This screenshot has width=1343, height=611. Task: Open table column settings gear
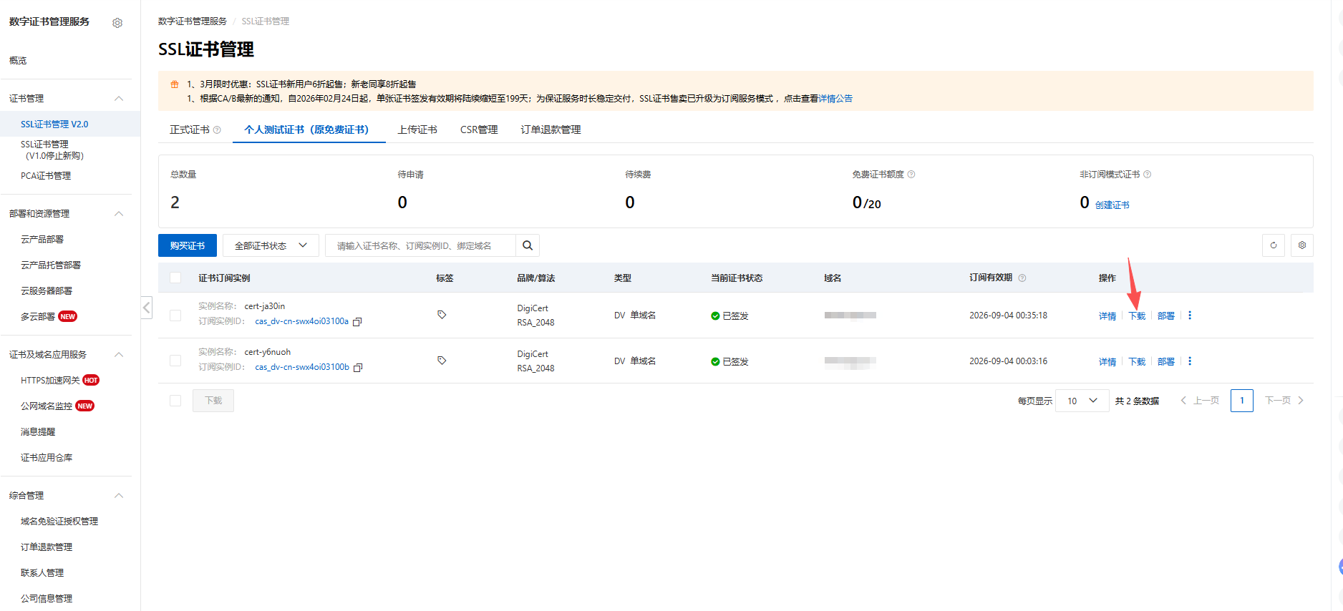click(1301, 245)
